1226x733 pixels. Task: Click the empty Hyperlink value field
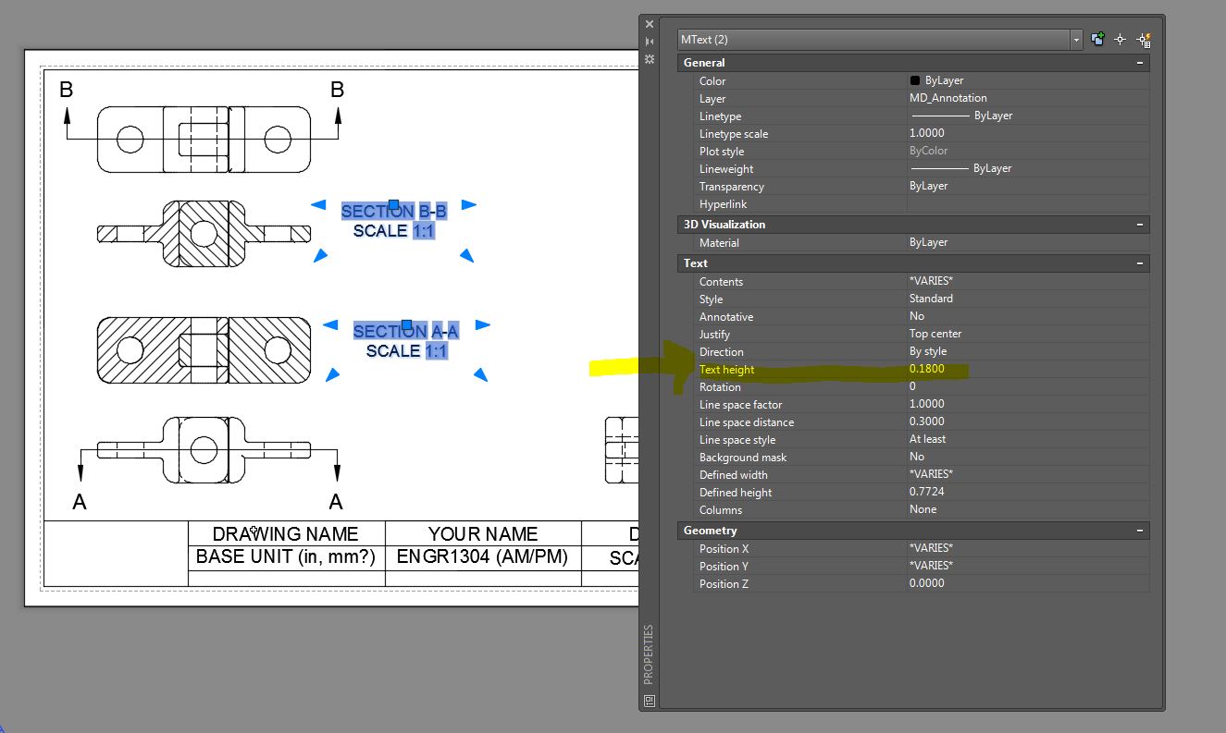point(1028,203)
